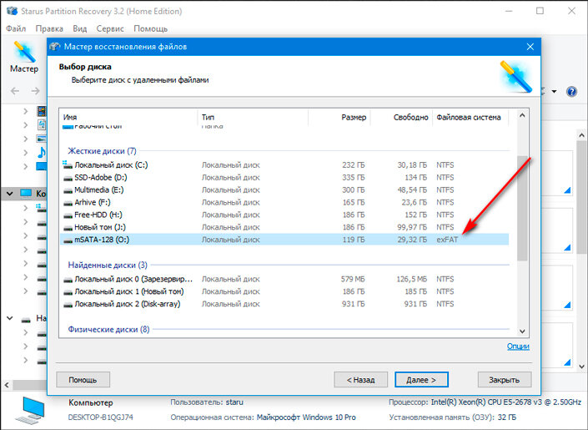Click drive icon of Free-HDD (H:)
Viewport: 588px width, 430px height.
tap(68, 215)
